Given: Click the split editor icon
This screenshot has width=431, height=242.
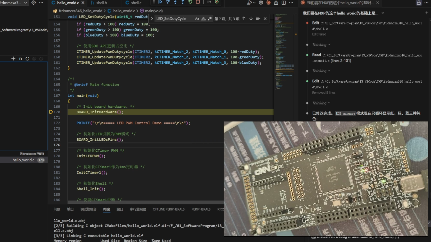Looking at the screenshot, I should pos(284,3).
